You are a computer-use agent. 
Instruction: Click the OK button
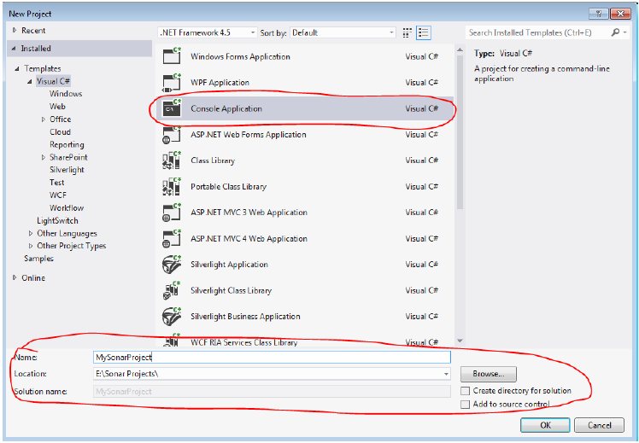tap(545, 425)
